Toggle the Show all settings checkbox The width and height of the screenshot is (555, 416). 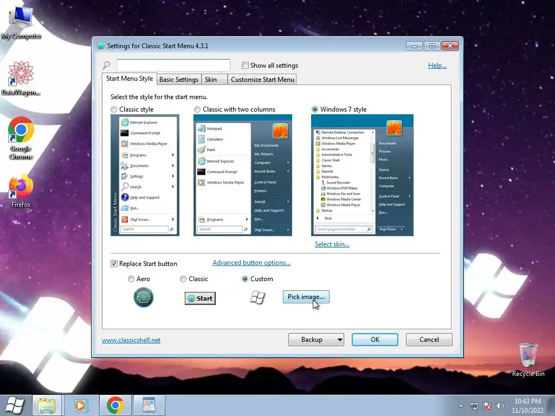pos(245,66)
